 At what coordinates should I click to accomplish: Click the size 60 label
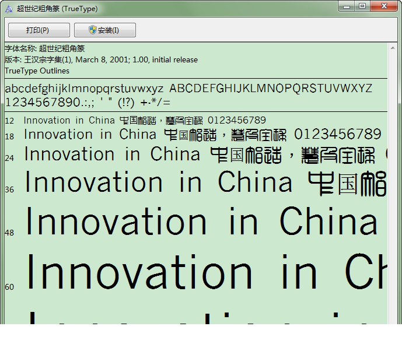[x=9, y=287]
